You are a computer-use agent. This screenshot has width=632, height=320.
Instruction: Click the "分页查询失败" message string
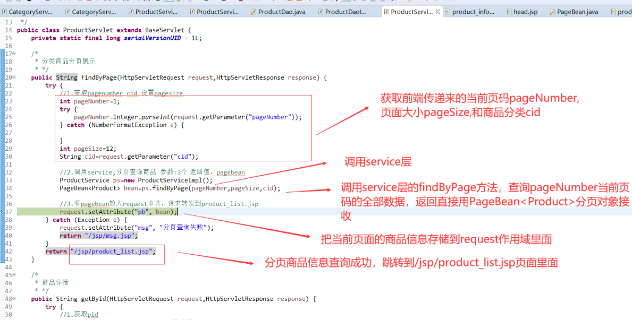coord(183,228)
